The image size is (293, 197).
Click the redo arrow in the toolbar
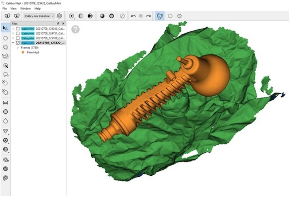click(148, 16)
